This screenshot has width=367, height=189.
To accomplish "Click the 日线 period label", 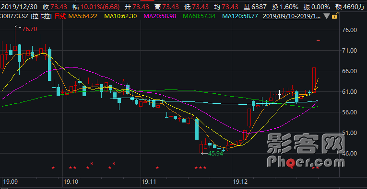I will 60,17.
